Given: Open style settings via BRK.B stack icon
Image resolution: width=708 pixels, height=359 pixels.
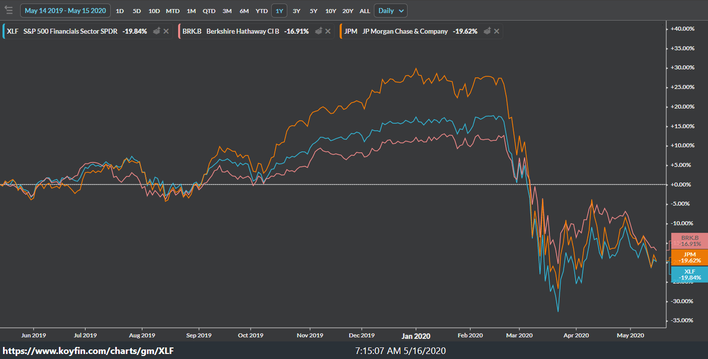Looking at the screenshot, I should point(319,31).
